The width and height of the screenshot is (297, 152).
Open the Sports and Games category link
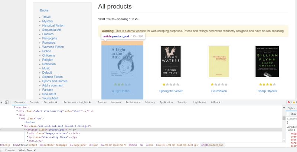point(55,81)
